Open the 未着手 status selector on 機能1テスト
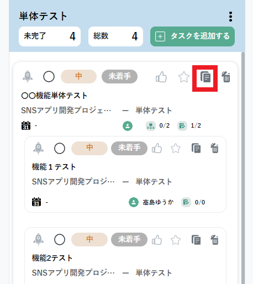This screenshot has height=284, width=253. (x=129, y=148)
